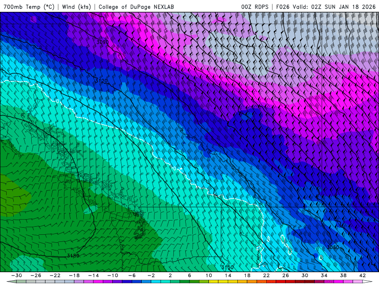
Task: Click the 34 color scale label
Action: (324, 275)
